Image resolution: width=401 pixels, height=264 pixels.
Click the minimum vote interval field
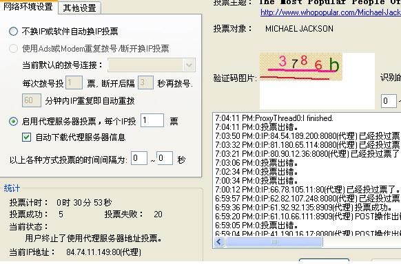(139, 158)
